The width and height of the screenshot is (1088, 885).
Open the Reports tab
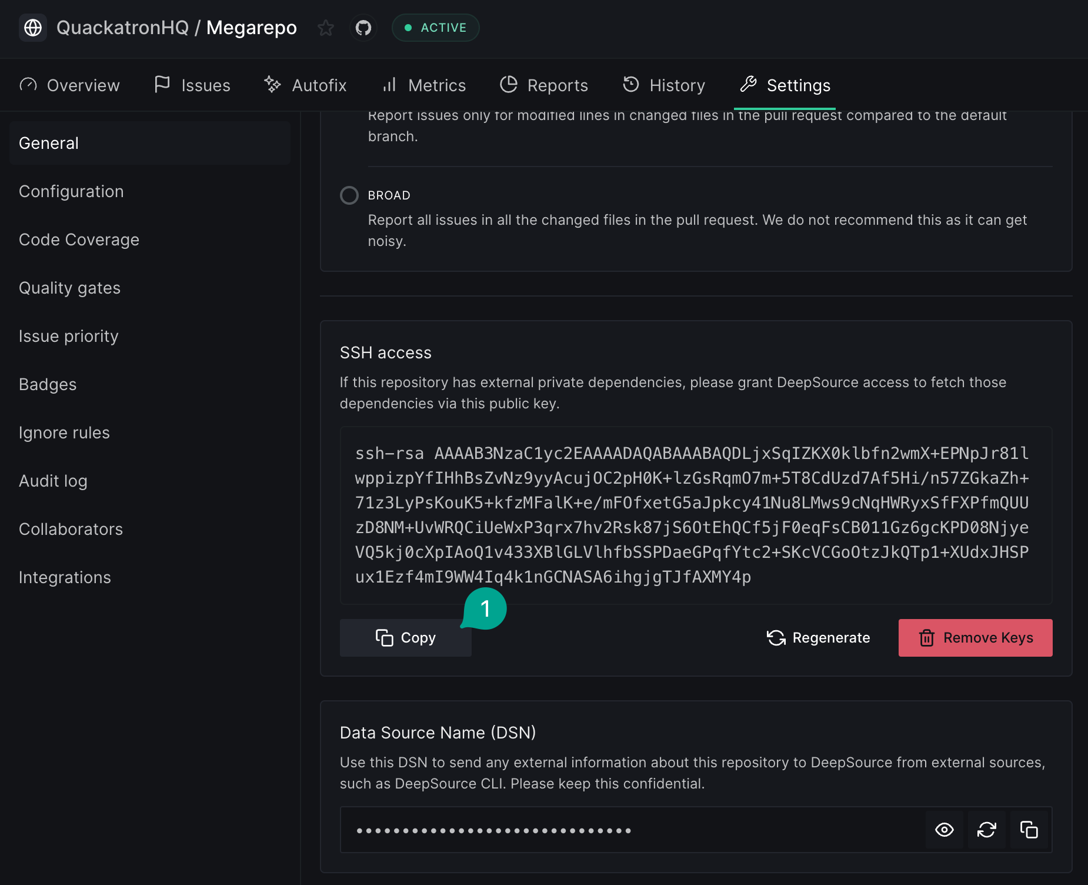[x=543, y=85]
